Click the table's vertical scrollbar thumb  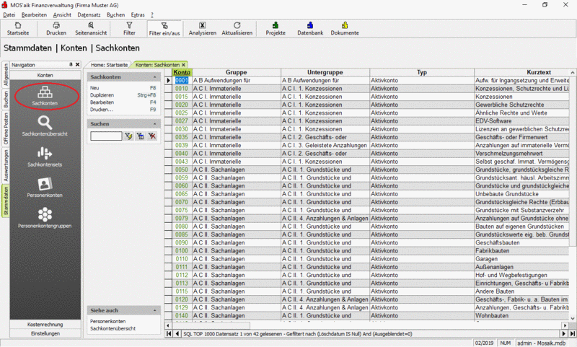coord(573,162)
